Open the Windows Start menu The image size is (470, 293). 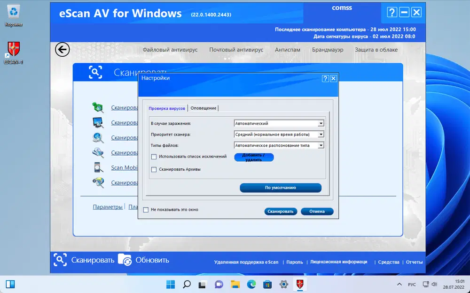coord(171,285)
